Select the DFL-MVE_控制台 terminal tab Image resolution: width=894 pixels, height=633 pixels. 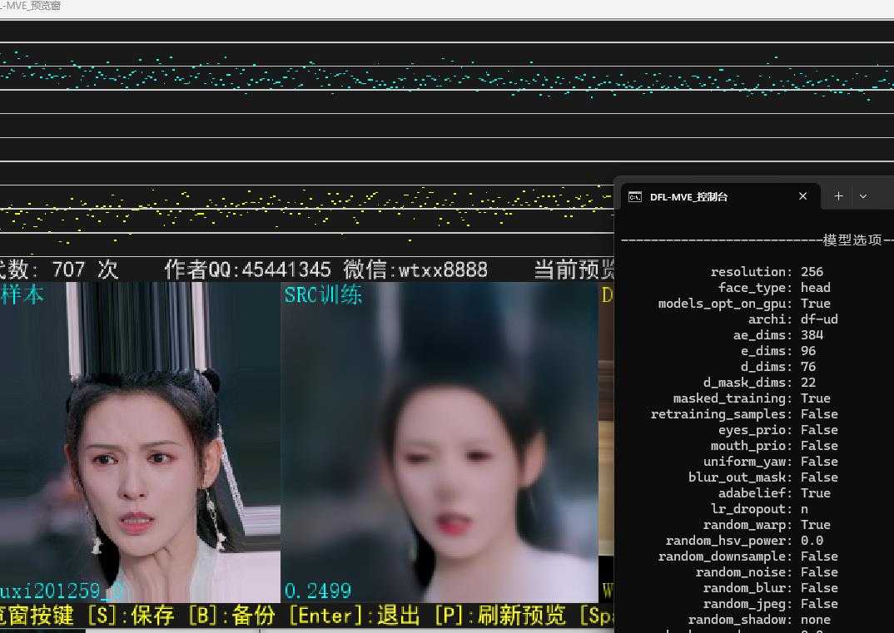coord(716,196)
